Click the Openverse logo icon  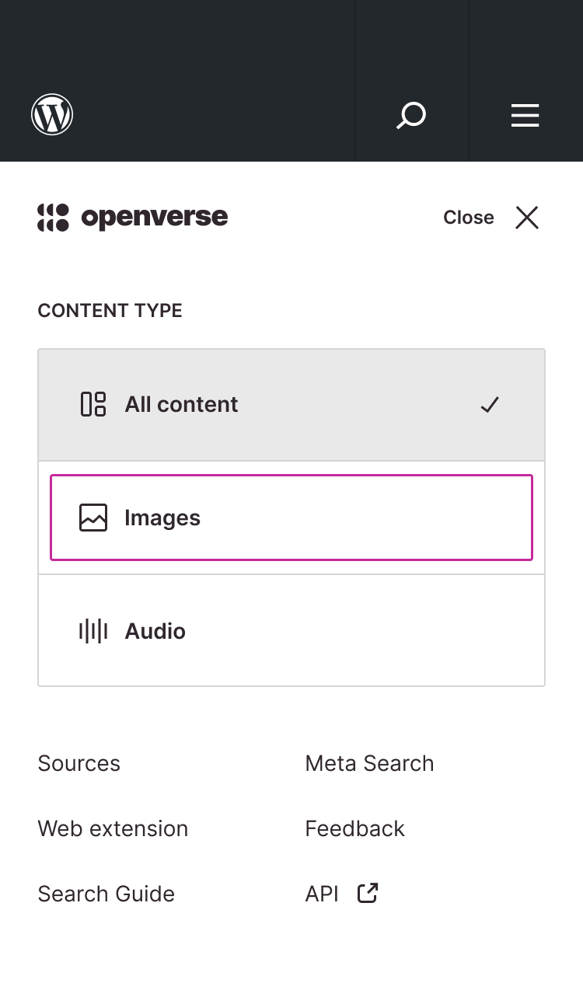coord(51,217)
